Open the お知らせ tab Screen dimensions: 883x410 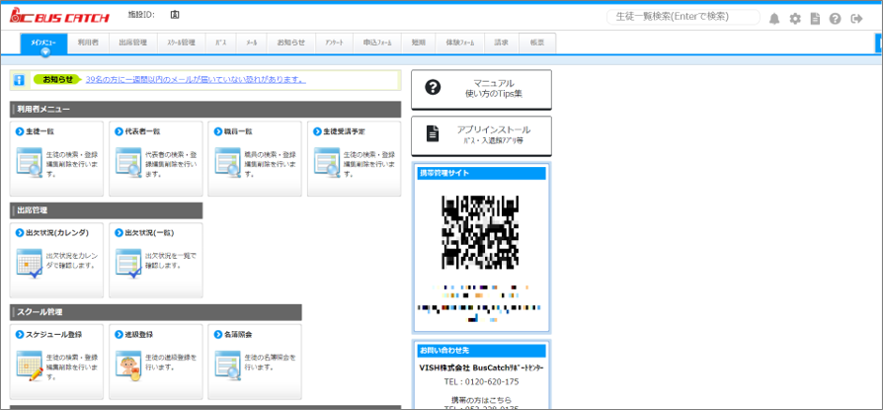(290, 42)
